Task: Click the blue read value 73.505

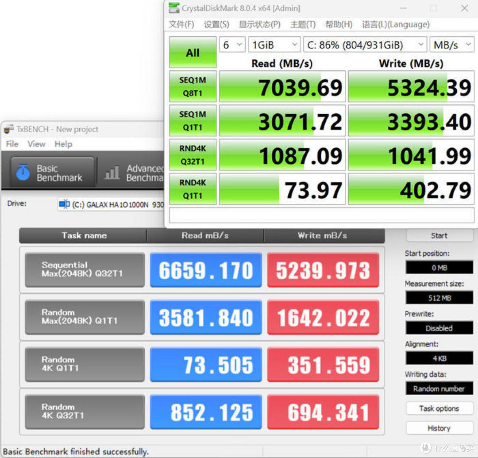Action: (206, 364)
